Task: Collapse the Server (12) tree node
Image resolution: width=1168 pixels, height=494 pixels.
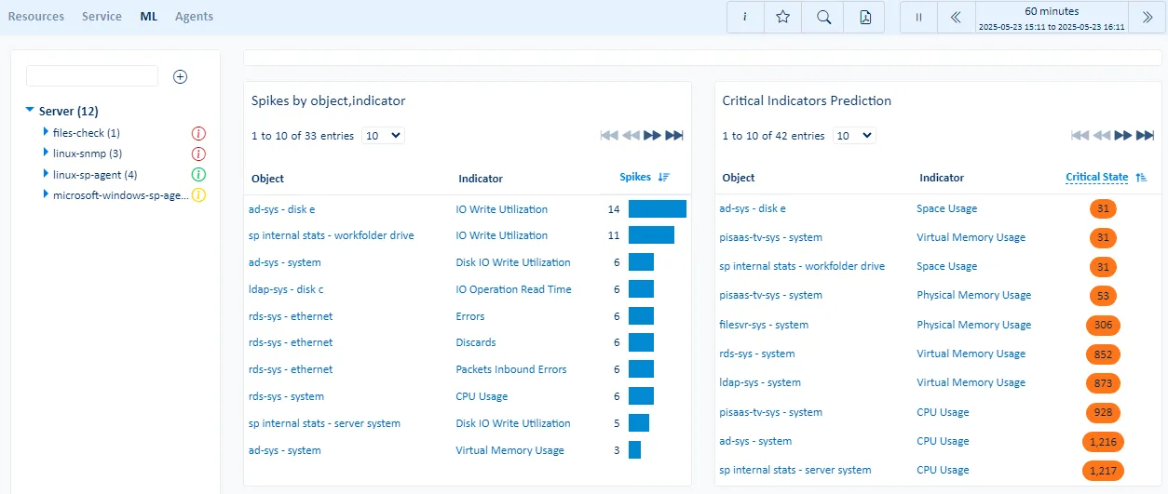Action: pyautogui.click(x=31, y=111)
